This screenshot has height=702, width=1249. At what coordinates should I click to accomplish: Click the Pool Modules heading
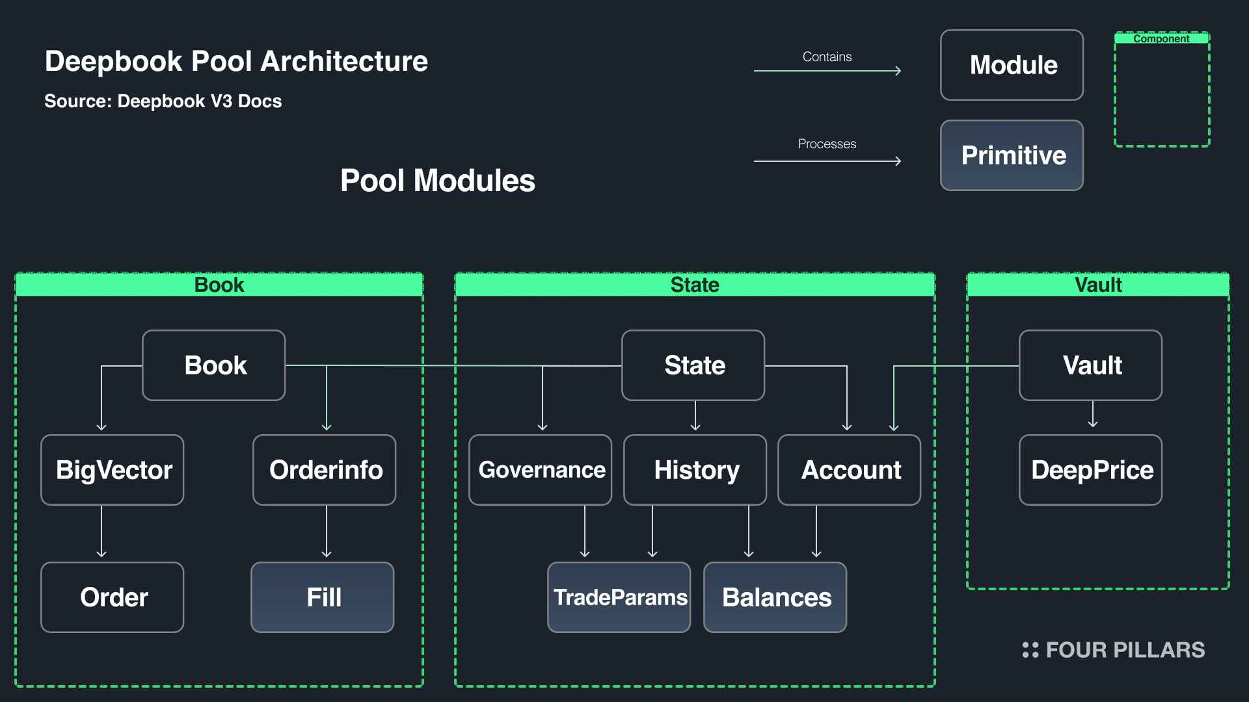point(438,181)
